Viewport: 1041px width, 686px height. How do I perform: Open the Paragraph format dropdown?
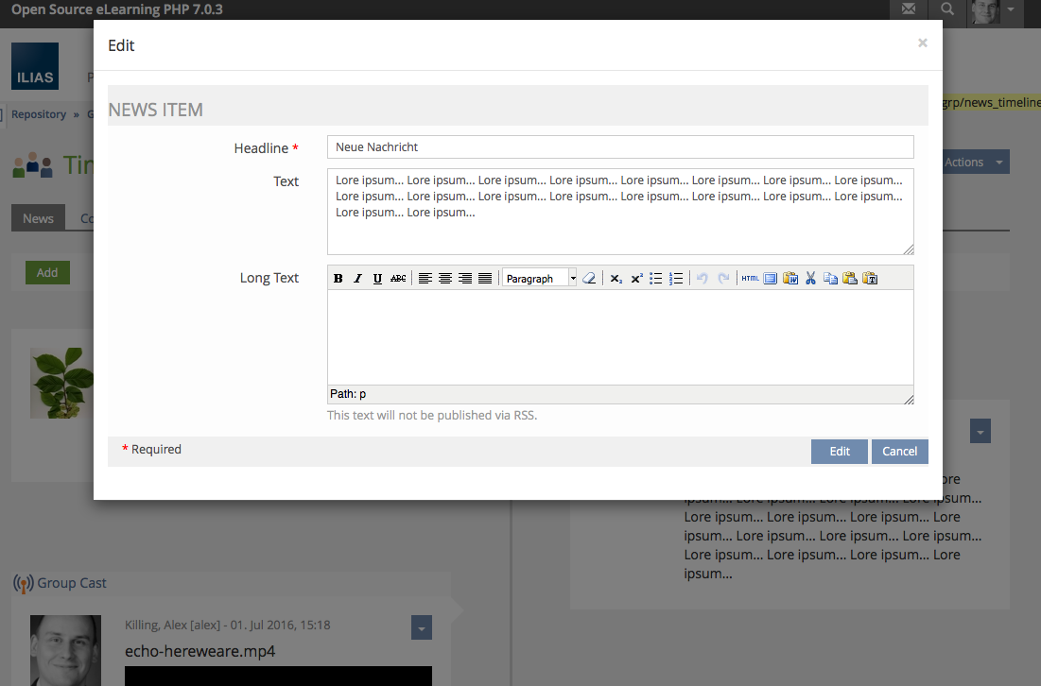click(x=539, y=279)
